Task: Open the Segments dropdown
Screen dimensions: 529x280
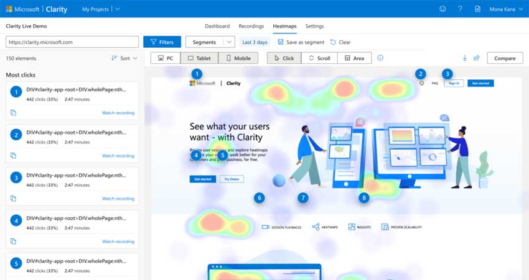Action: click(210, 42)
